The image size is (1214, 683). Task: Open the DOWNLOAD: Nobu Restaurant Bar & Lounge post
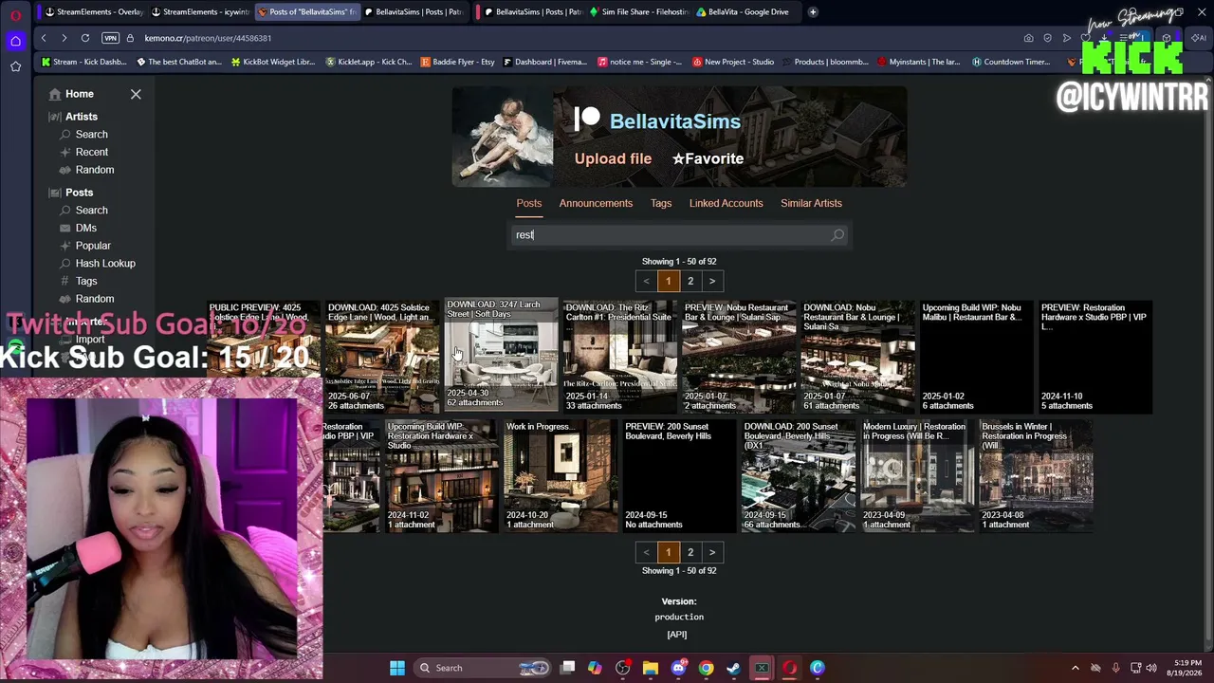coord(857,357)
